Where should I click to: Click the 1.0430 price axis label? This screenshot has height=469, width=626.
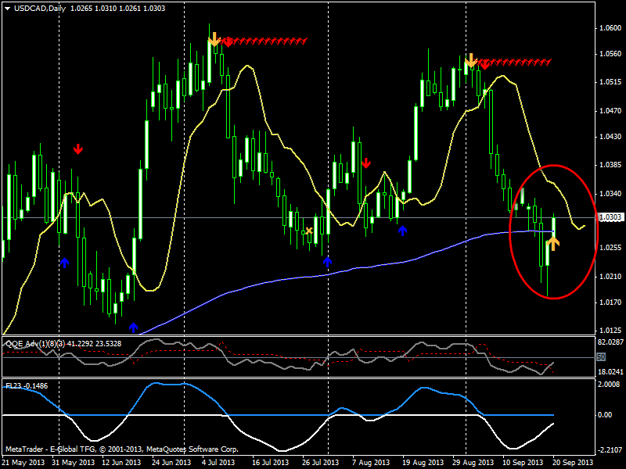(x=610, y=136)
